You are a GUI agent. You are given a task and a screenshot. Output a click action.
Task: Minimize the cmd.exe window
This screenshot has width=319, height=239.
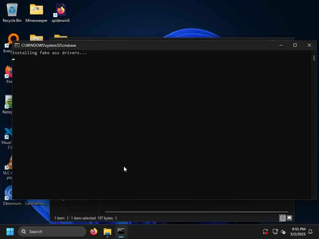tap(281, 45)
